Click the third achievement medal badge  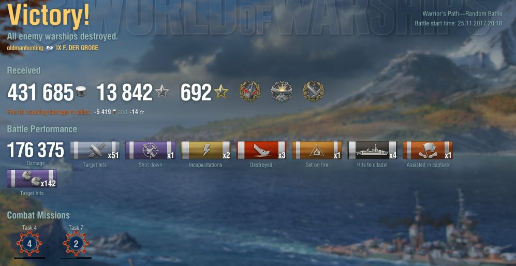pyautogui.click(x=313, y=91)
